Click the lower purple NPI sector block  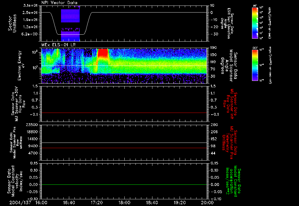pyautogui.click(x=70, y=36)
